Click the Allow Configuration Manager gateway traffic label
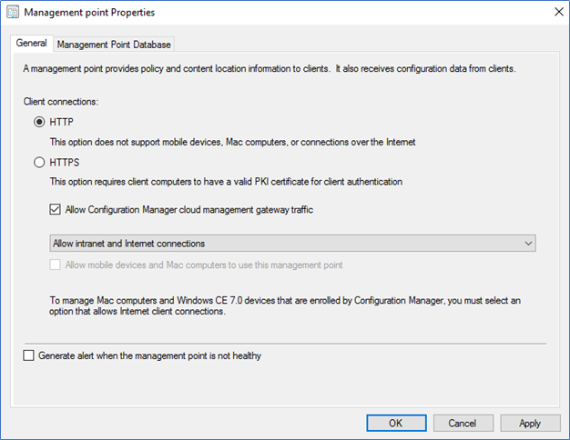 point(189,210)
